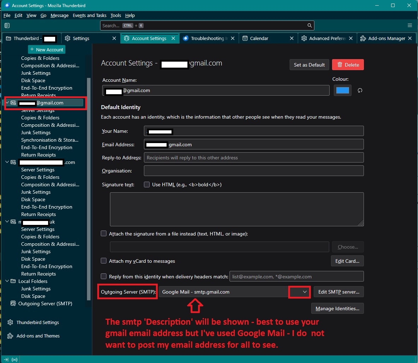The image size is (418, 363).
Task: Click the Manage Identities button
Action: (337, 308)
